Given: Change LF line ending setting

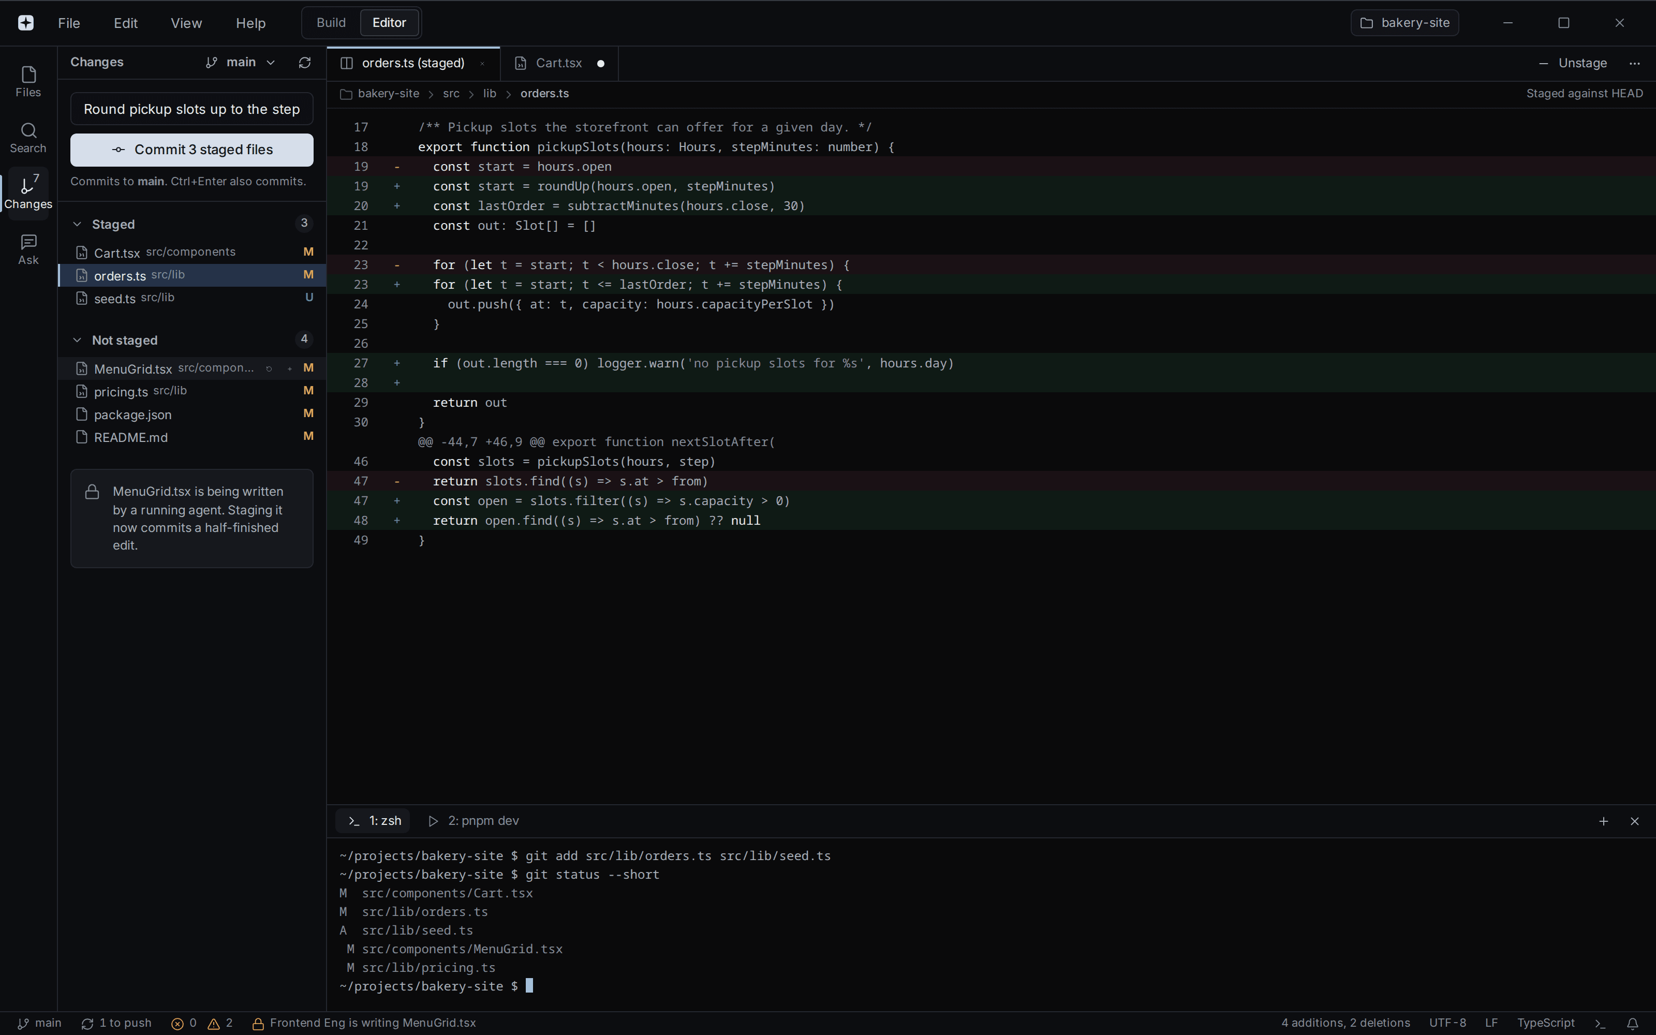Looking at the screenshot, I should 1492,1024.
